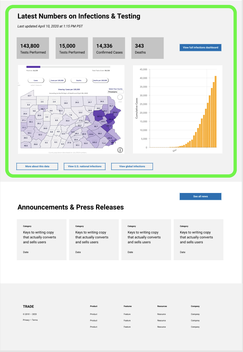
Task: Open the View global infections button
Action: coord(132,167)
